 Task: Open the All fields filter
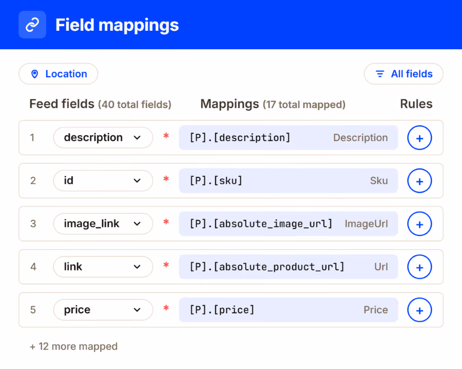click(x=403, y=74)
